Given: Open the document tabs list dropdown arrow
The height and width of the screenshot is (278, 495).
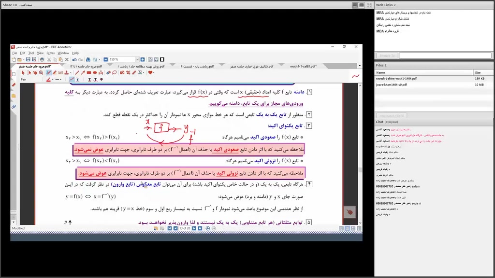Looking at the screenshot, I should click(x=360, y=66).
